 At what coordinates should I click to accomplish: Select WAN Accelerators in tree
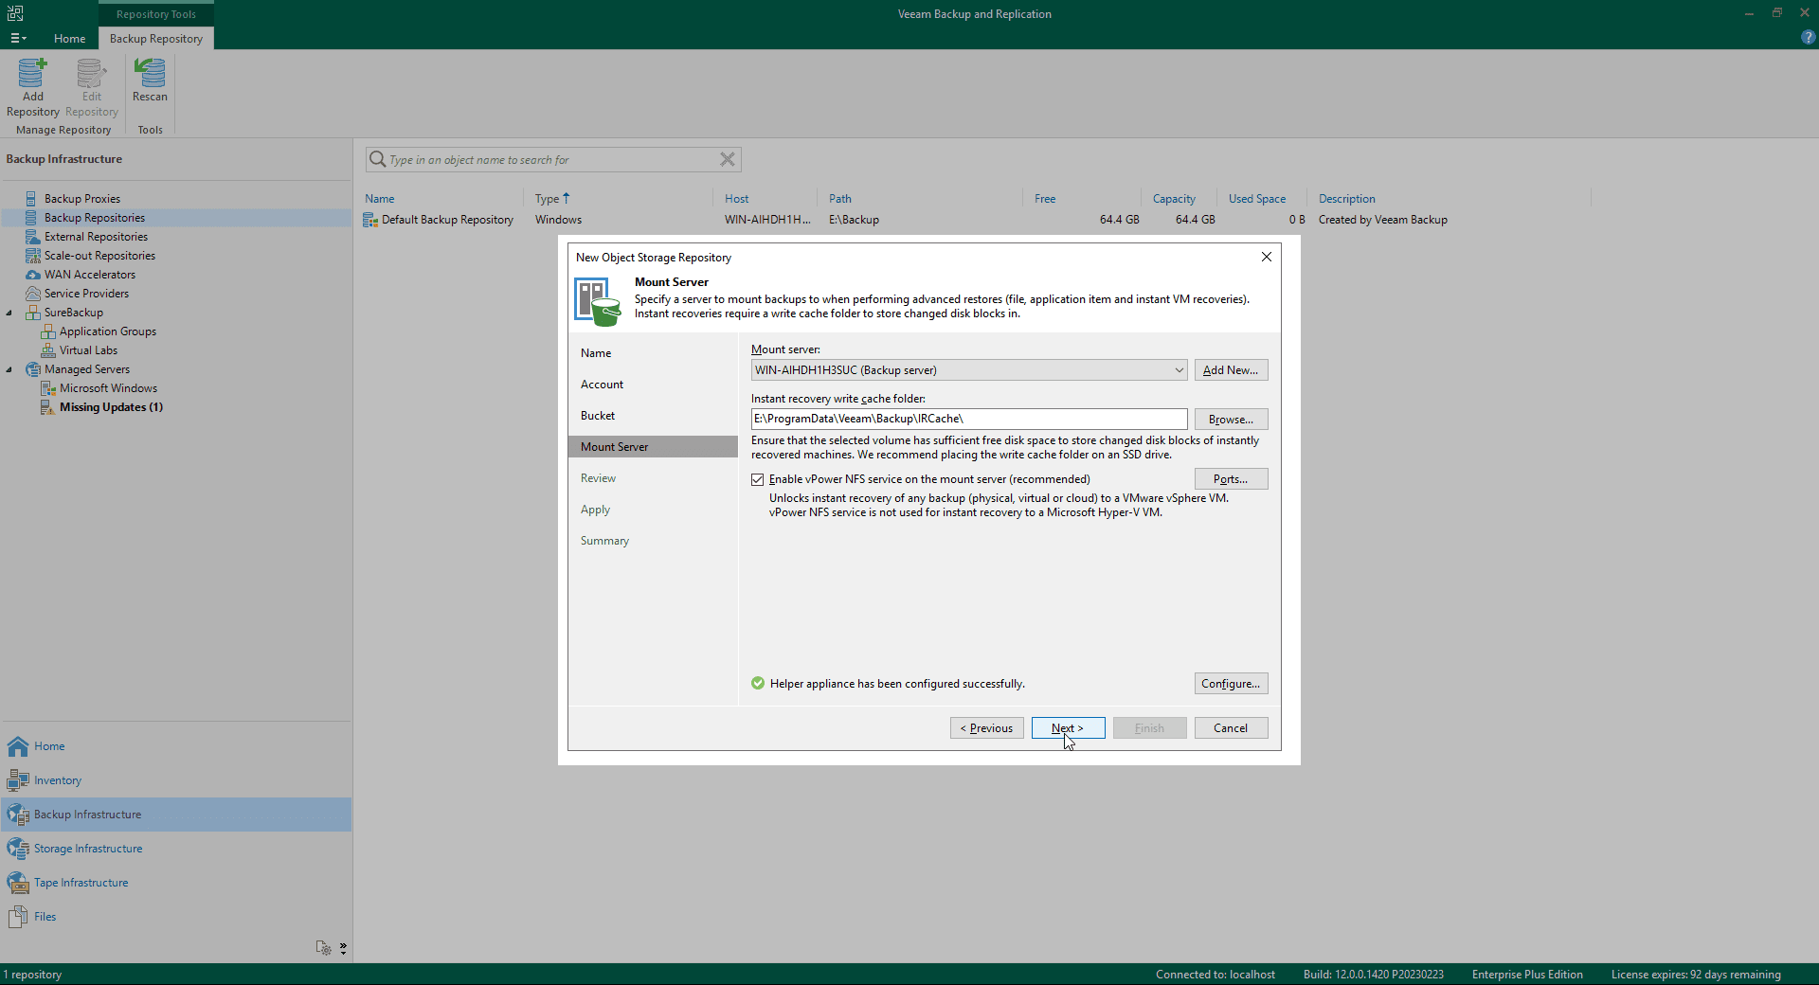point(90,275)
